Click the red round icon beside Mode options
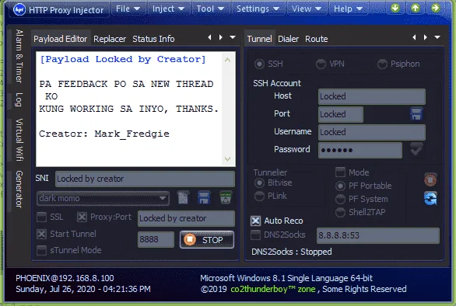This screenshot has width=456, height=306. (x=430, y=179)
